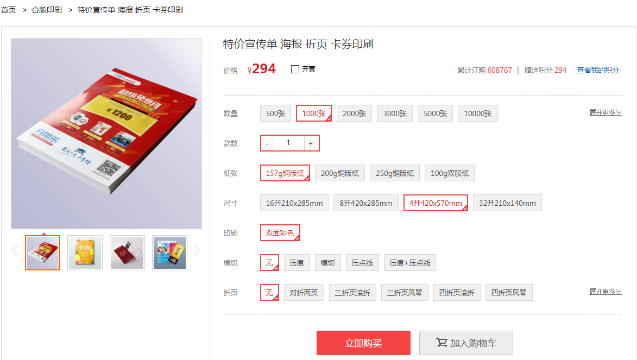Click the previous thumbnail arrow
Screen dimensions: 637x360
tap(15, 250)
